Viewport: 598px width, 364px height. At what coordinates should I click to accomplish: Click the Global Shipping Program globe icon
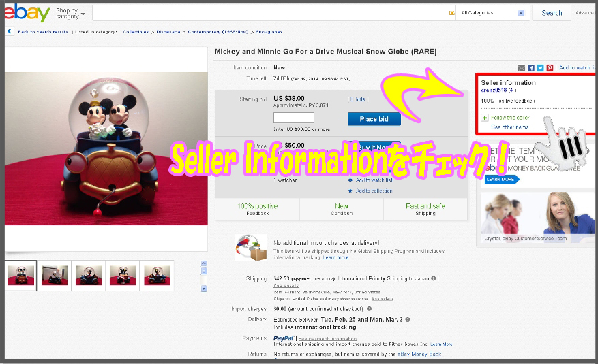[x=250, y=248]
